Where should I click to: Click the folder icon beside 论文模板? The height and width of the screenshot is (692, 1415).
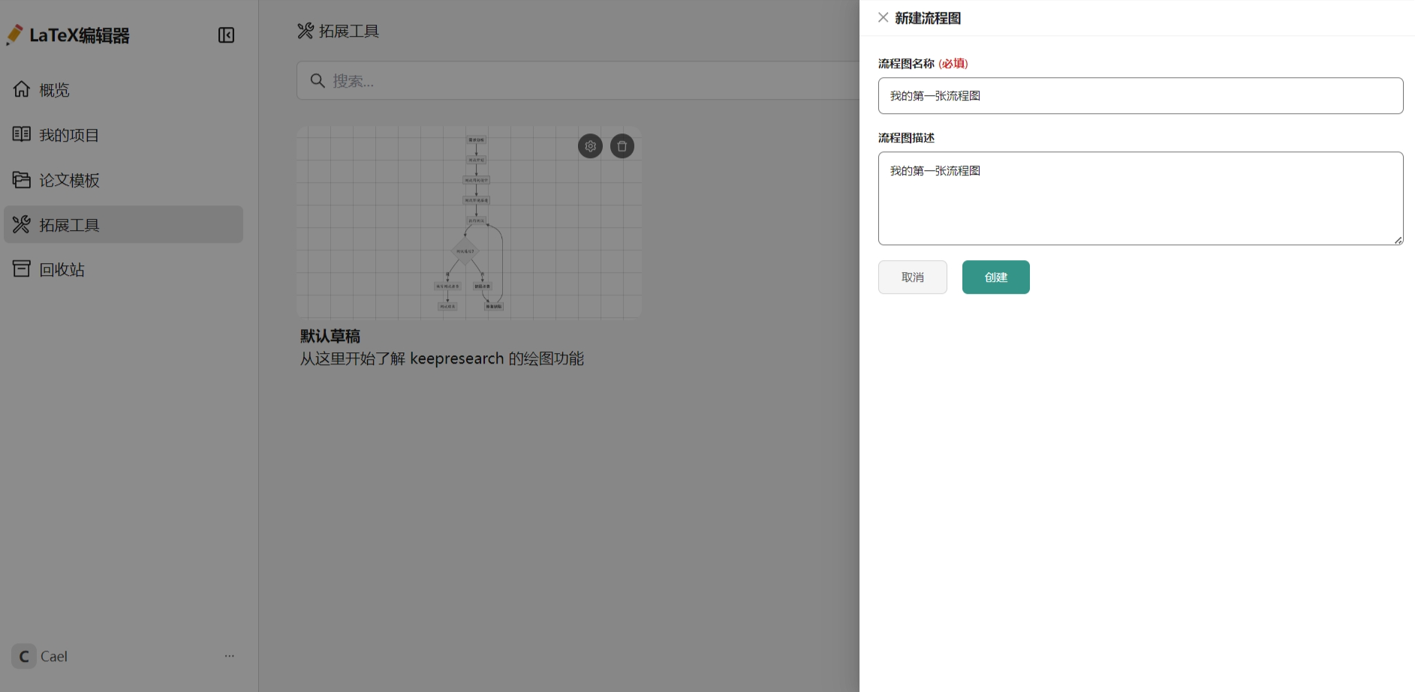tap(22, 180)
